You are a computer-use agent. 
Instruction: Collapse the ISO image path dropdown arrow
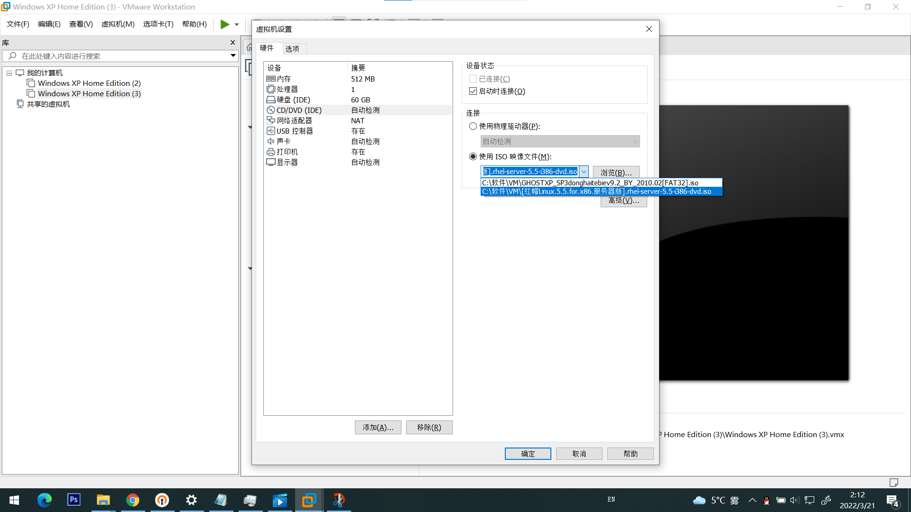pos(584,172)
